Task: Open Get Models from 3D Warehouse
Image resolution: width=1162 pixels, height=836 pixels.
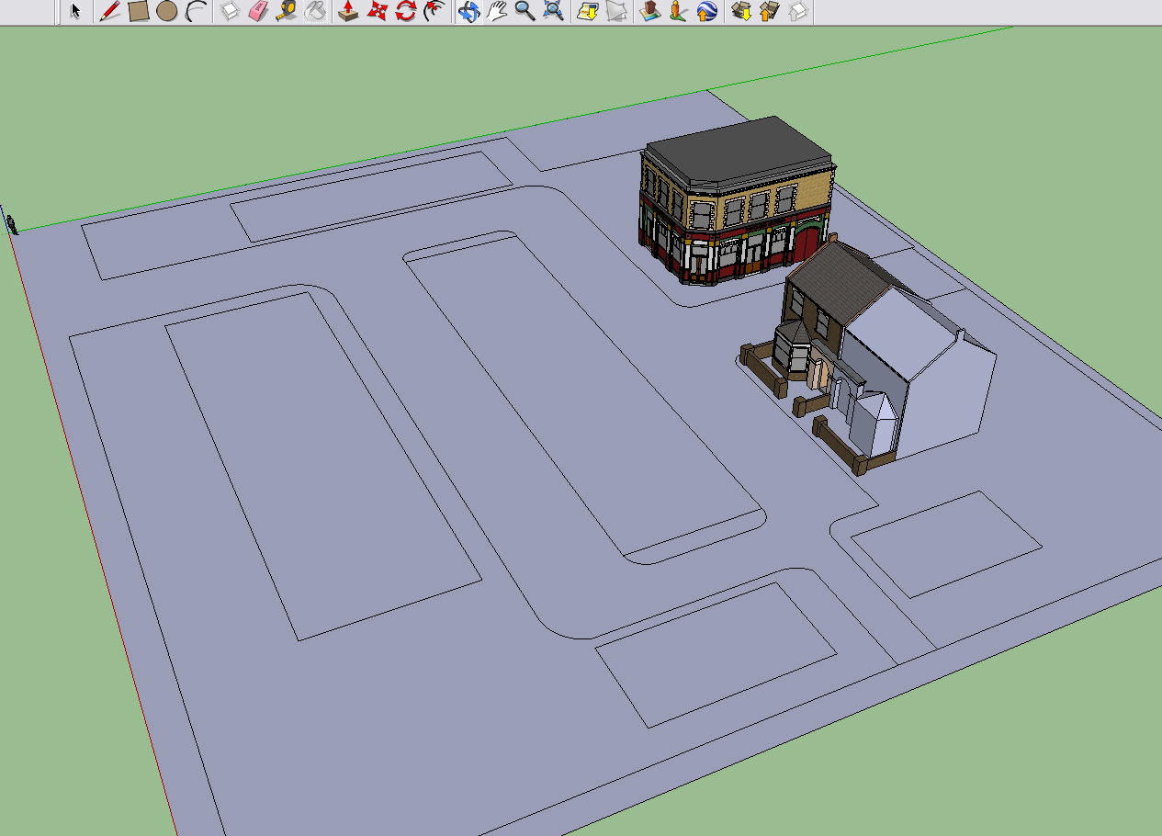Action: (x=740, y=11)
